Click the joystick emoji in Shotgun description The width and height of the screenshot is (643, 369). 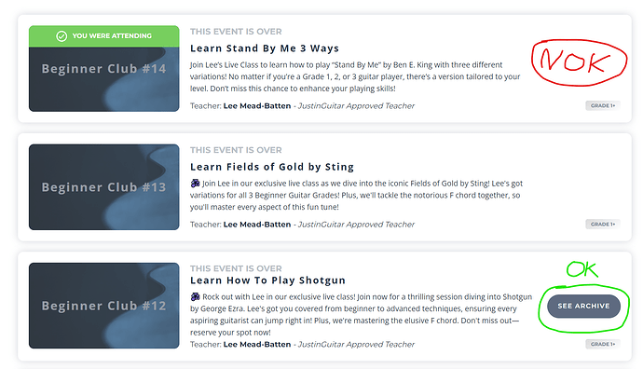pyautogui.click(x=195, y=296)
